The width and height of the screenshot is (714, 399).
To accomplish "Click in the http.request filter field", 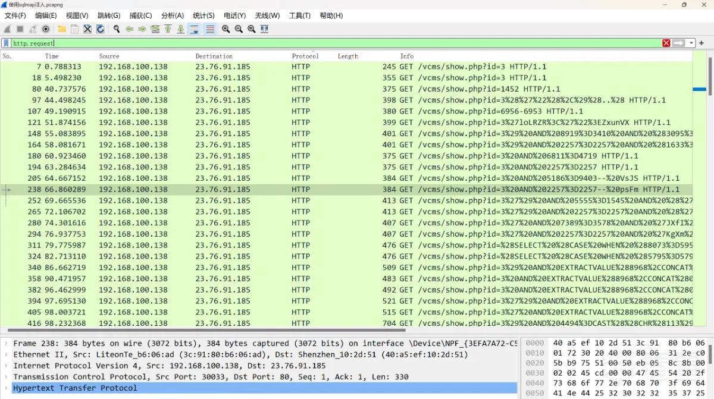I will tap(336, 43).
